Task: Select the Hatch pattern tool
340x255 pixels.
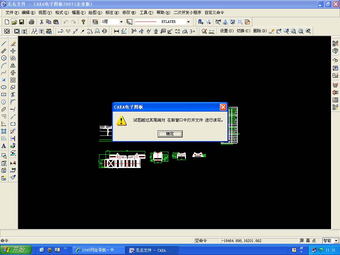Action: [x=4, y=131]
